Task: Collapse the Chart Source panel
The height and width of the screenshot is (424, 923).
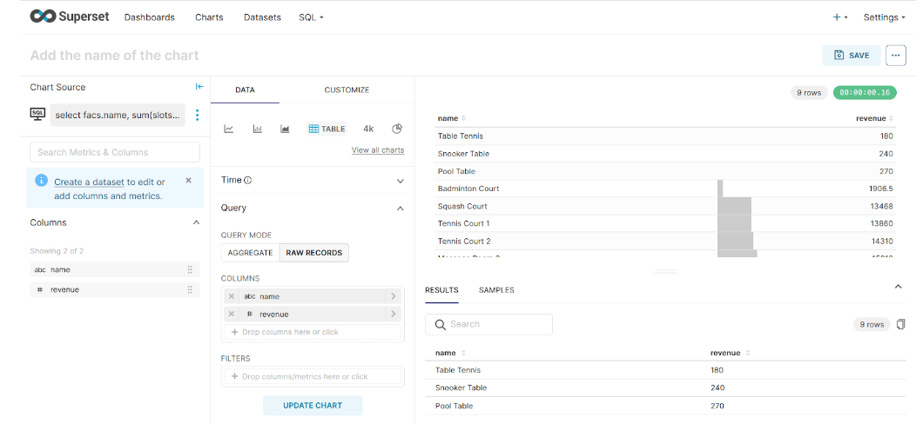Action: pos(199,87)
